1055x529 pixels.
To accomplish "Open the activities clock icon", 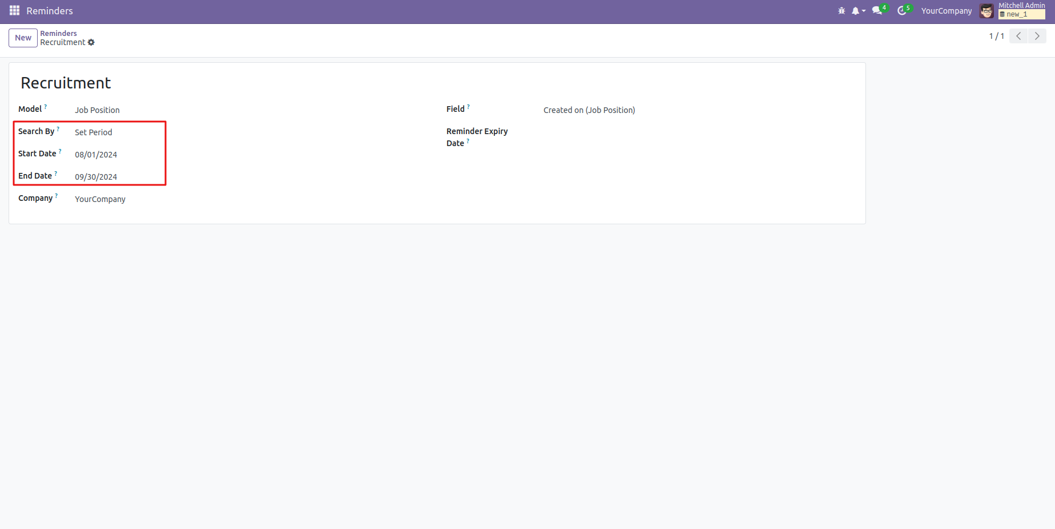I will tap(902, 11).
